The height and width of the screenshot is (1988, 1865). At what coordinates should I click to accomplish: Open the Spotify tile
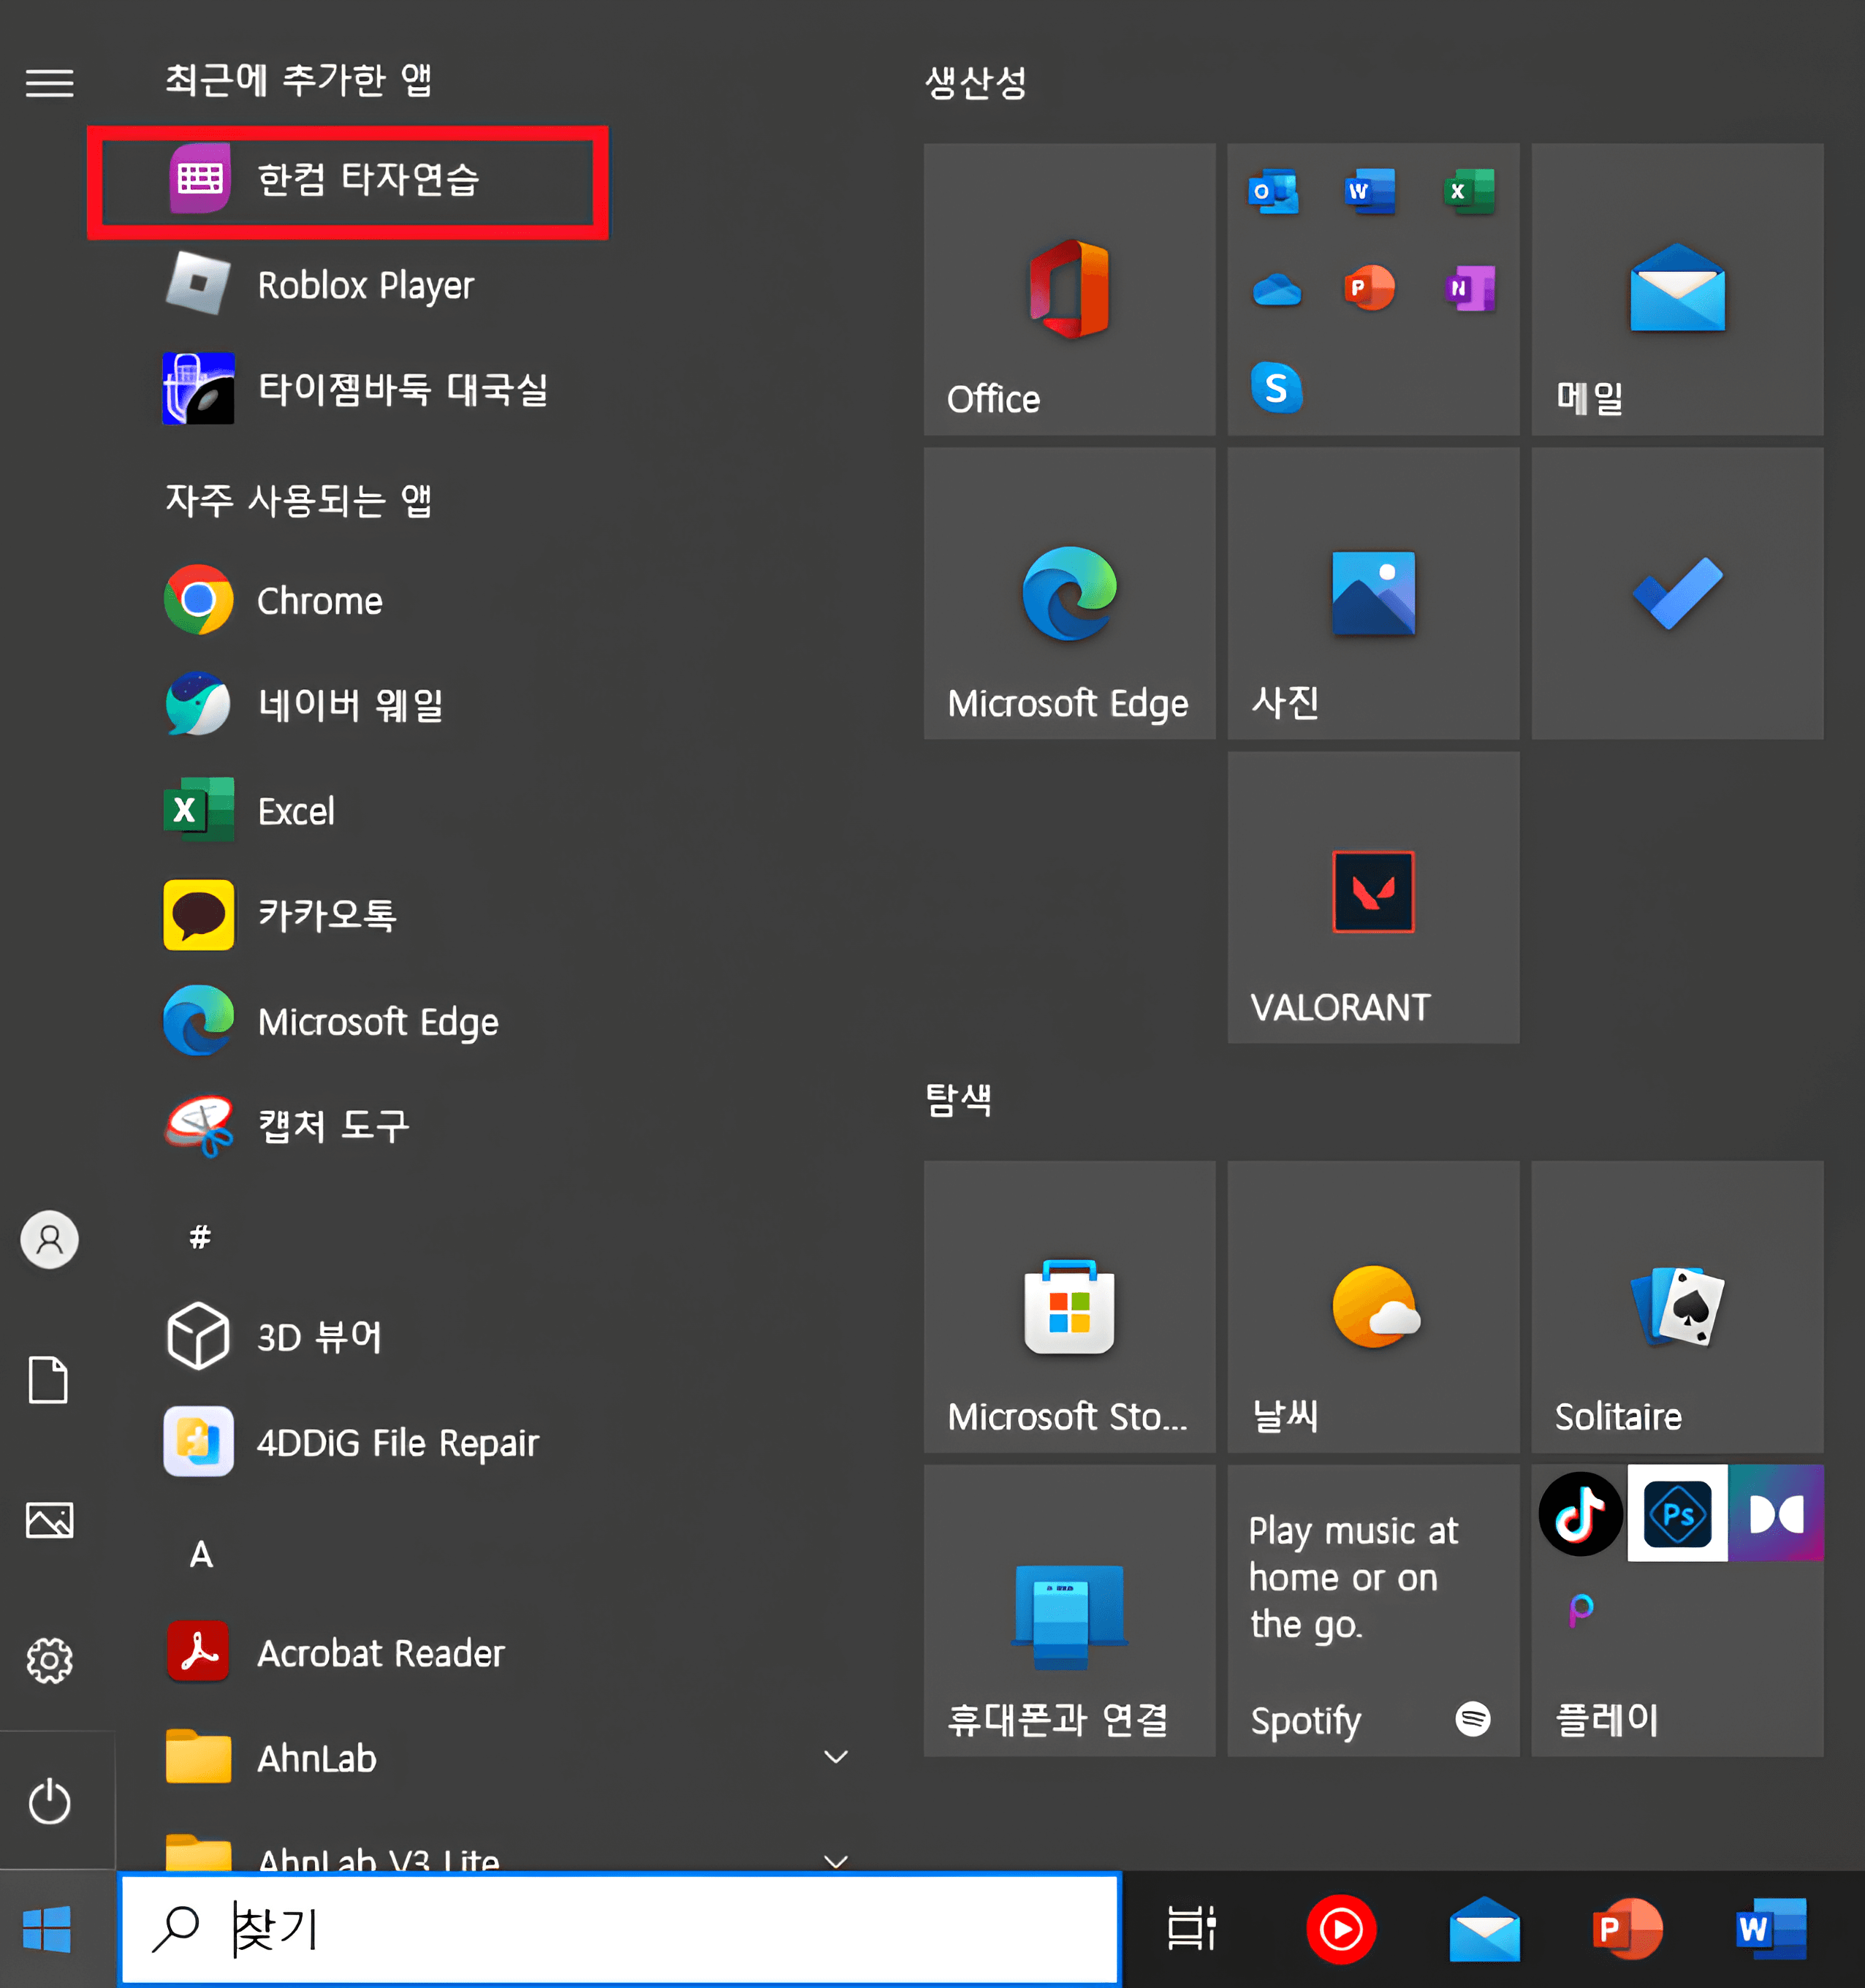point(1372,1610)
